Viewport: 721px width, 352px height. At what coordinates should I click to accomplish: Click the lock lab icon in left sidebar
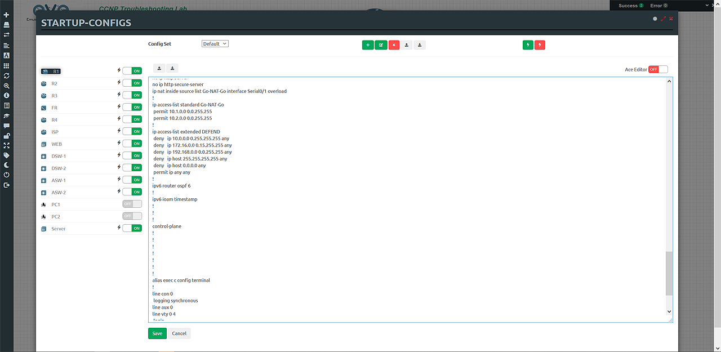pyautogui.click(x=6, y=135)
